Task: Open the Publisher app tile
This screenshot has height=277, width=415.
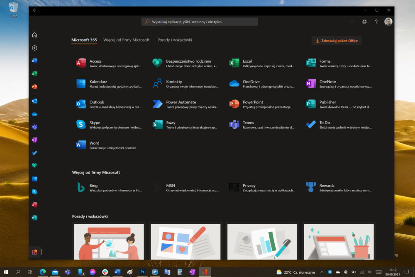Action: click(339, 104)
